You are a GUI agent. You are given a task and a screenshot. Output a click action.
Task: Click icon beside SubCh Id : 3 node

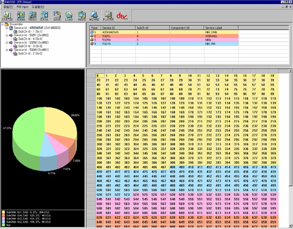click(x=16, y=46)
